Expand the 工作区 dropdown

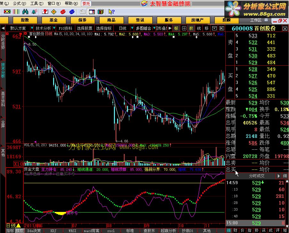[x=266, y=20]
